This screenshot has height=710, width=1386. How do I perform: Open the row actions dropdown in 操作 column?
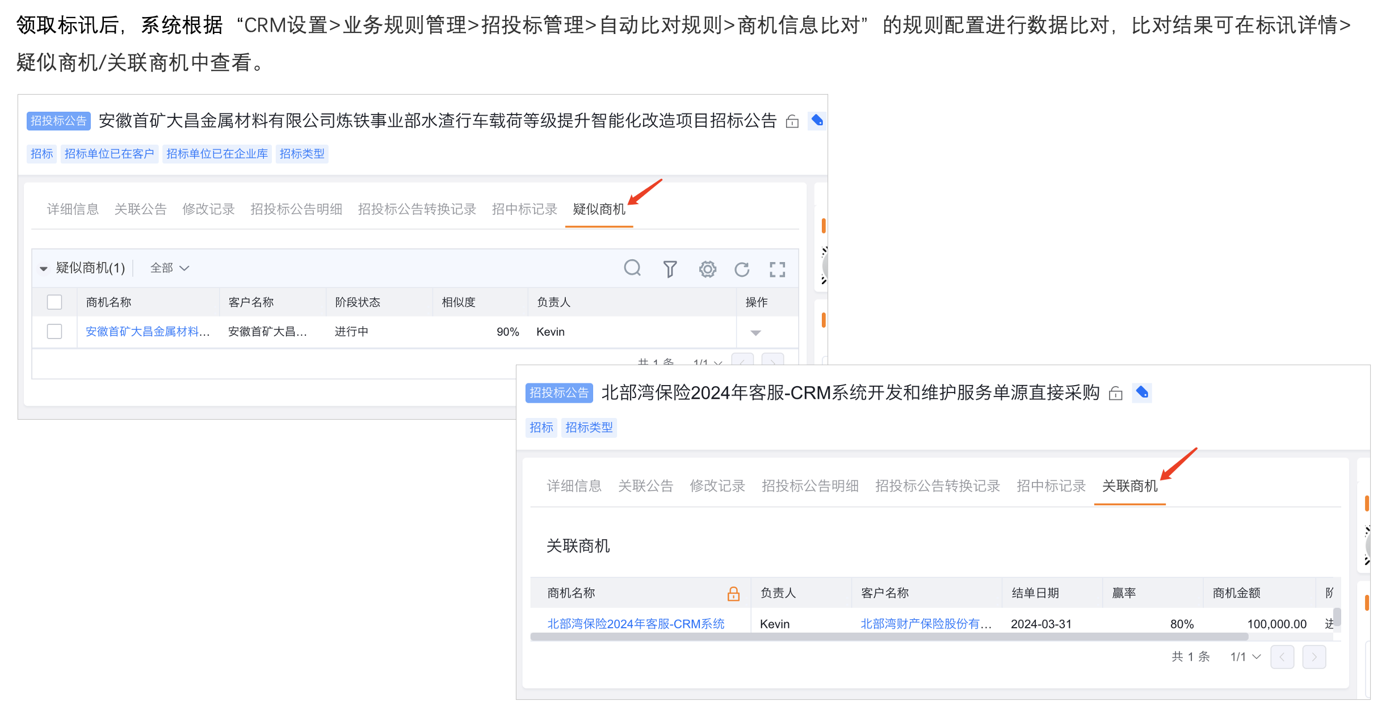click(755, 333)
